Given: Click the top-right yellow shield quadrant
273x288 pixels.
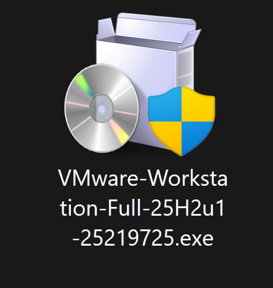Looking at the screenshot, I should pos(198,104).
